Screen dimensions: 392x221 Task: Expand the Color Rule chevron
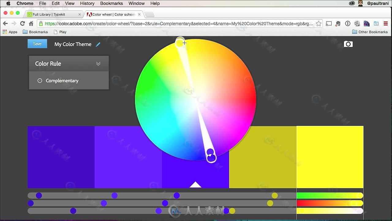[x=98, y=64]
